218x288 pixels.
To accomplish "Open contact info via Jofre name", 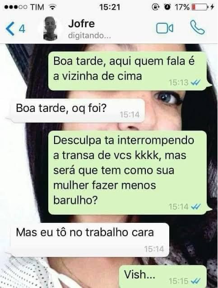I will (81, 24).
